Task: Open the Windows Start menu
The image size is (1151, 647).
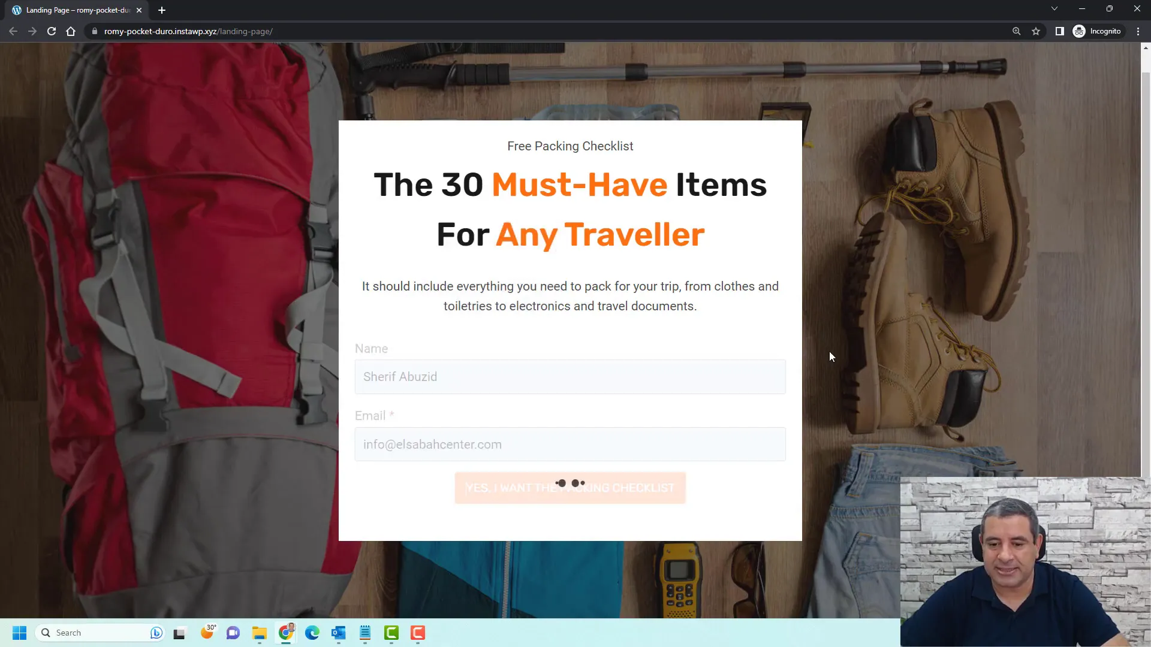Action: point(19,632)
